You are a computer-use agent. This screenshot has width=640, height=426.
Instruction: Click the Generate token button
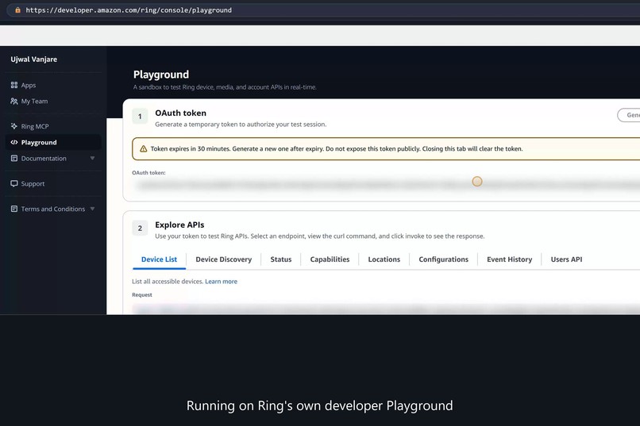(x=629, y=115)
